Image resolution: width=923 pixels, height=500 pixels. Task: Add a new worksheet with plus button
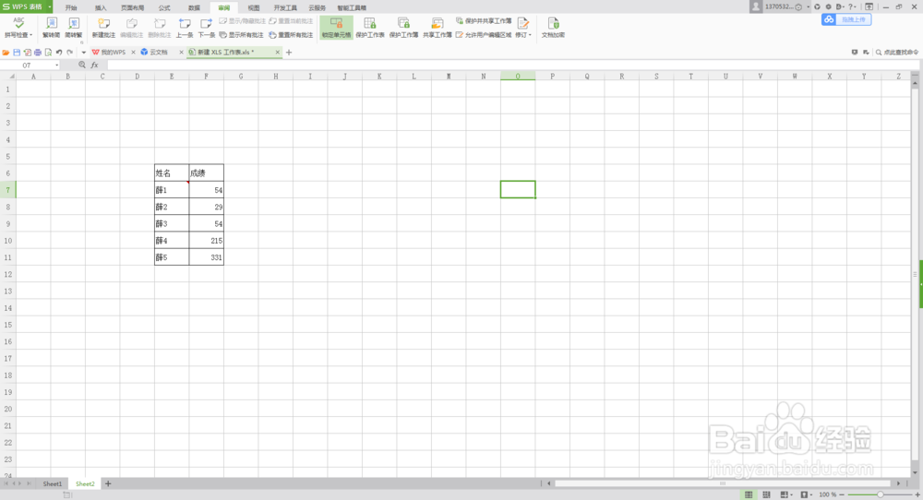point(108,483)
